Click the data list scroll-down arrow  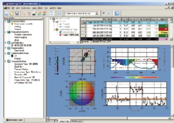(x=171, y=39)
